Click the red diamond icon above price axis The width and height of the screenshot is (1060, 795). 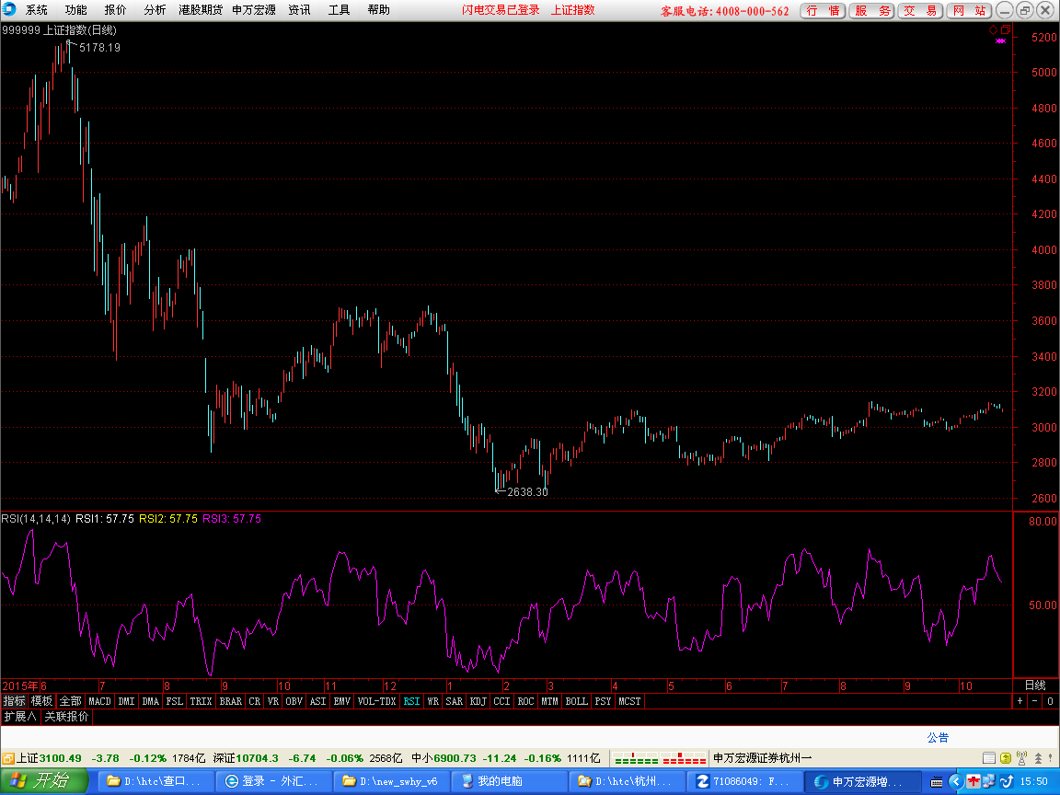pos(993,29)
